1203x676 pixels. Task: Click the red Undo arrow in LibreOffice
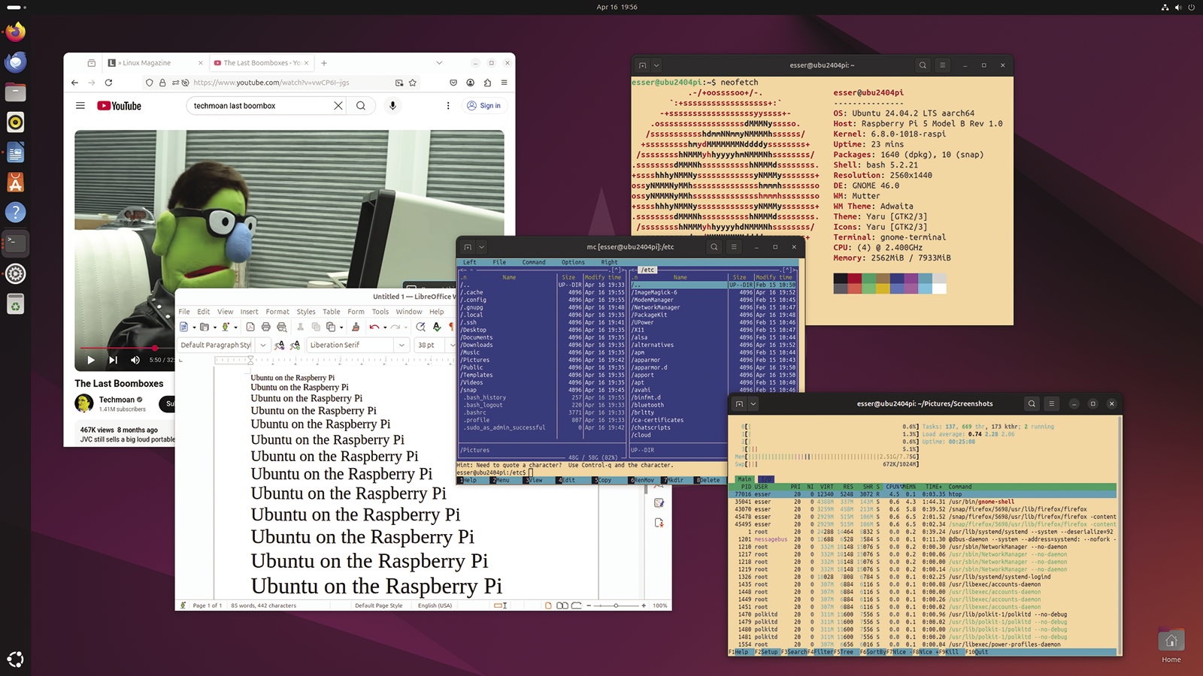click(x=374, y=327)
